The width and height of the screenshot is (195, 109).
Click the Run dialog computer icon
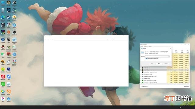point(143,52)
